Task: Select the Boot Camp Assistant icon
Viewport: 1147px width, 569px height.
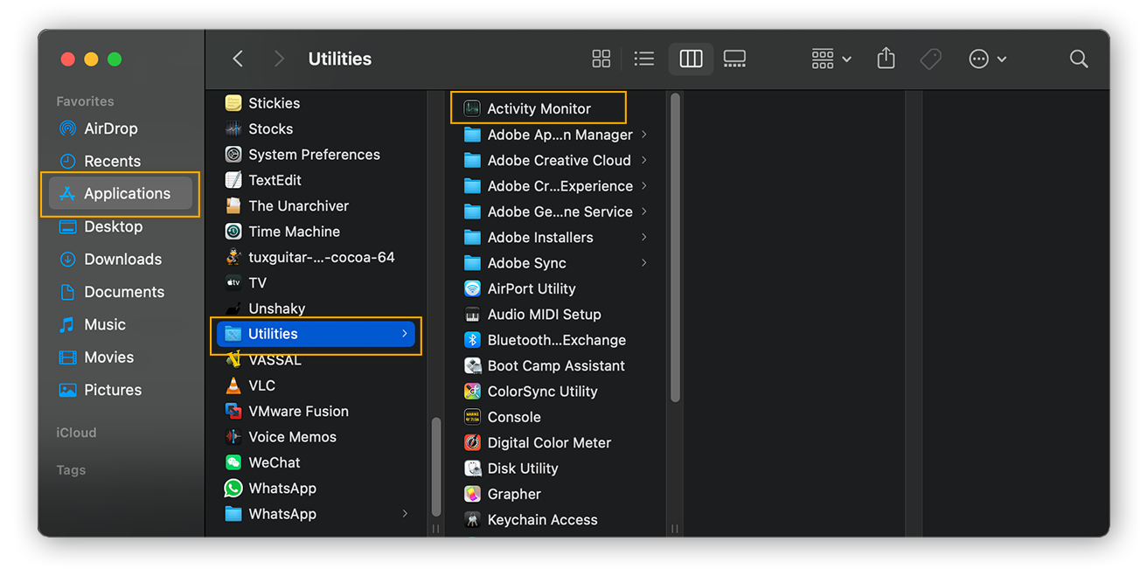Action: (x=472, y=365)
